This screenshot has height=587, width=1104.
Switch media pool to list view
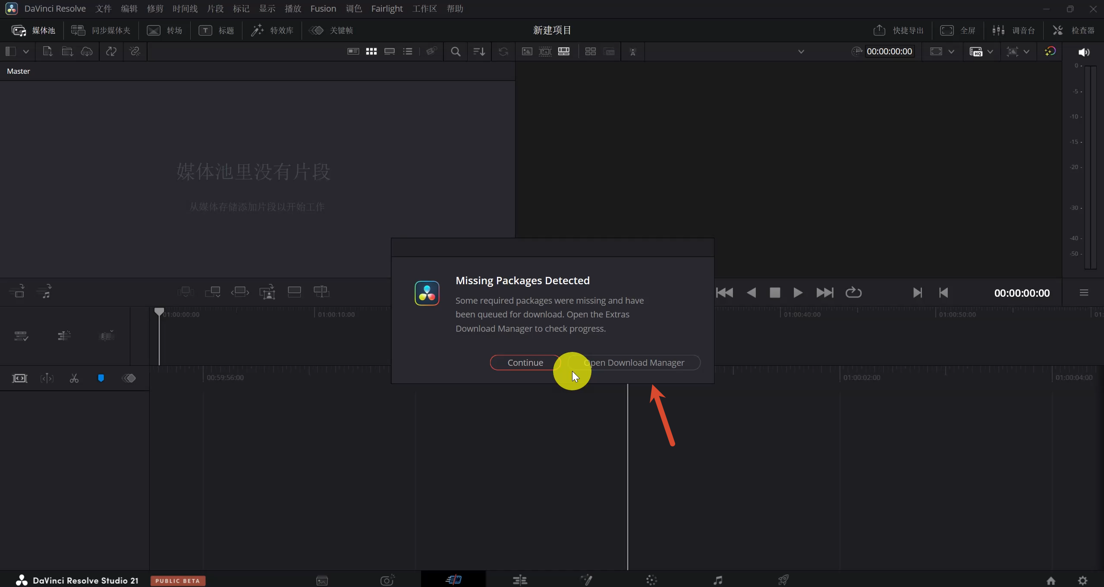408,52
